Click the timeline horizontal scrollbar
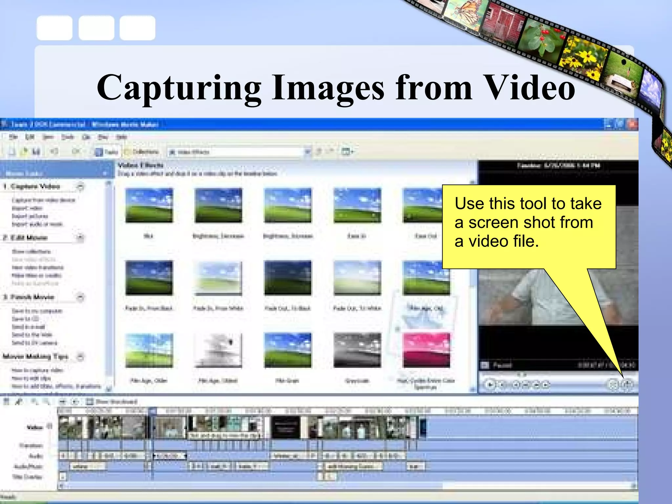 click(x=348, y=486)
